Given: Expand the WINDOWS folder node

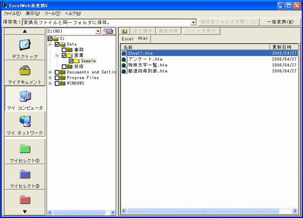Looking at the screenshot, I should 50,83.
